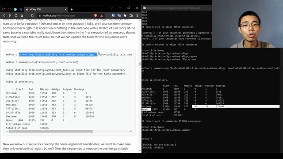Open the extensions puzzle-piece icon
The height and width of the screenshot is (159, 283).
click(x=125, y=16)
